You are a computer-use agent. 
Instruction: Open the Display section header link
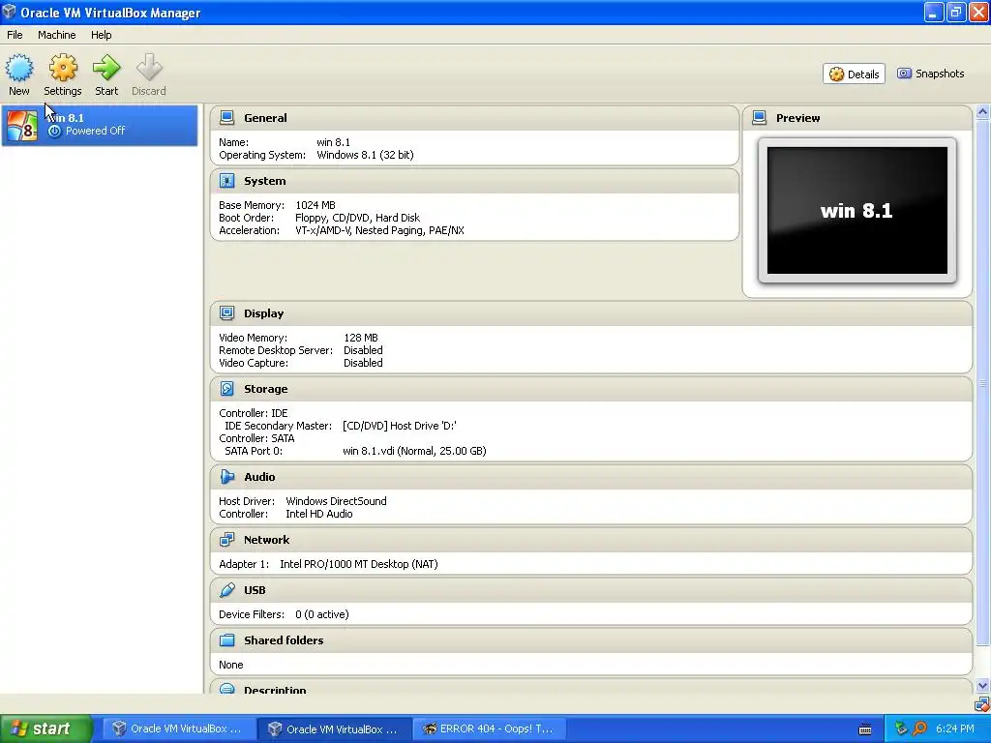263,313
